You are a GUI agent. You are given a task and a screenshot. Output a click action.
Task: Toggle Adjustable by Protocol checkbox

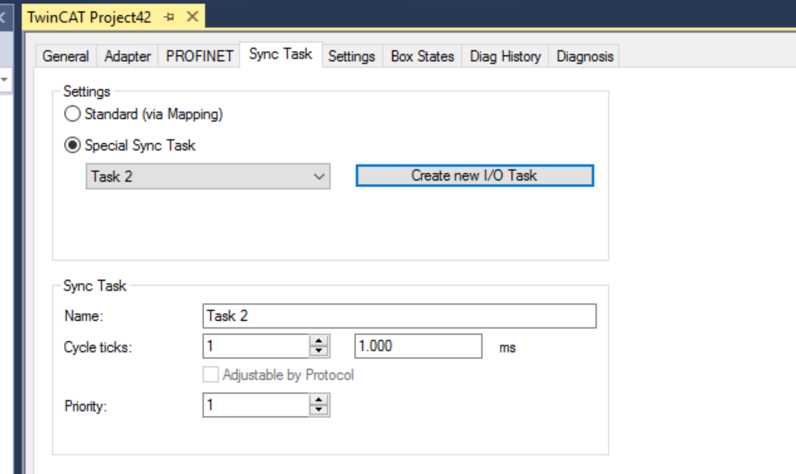(x=211, y=375)
